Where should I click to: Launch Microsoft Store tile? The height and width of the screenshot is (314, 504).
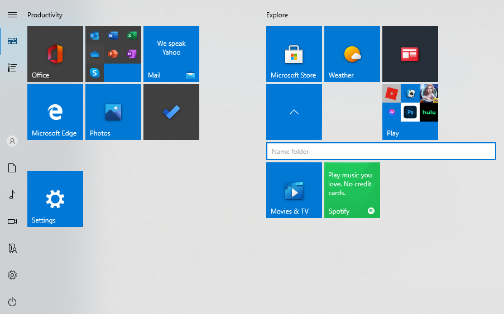point(294,54)
